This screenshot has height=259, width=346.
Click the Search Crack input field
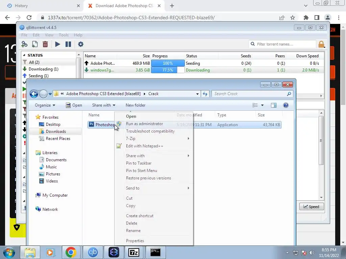pyautogui.click(x=252, y=94)
